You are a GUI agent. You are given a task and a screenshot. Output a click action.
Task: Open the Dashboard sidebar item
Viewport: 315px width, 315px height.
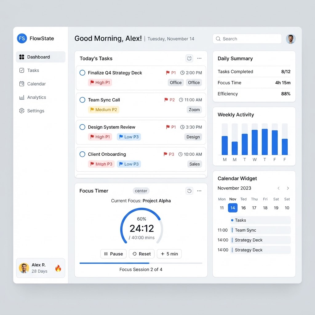coord(41,57)
